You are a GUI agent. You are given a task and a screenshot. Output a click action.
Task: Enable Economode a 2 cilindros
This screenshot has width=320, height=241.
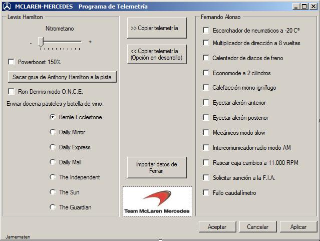[206, 73]
